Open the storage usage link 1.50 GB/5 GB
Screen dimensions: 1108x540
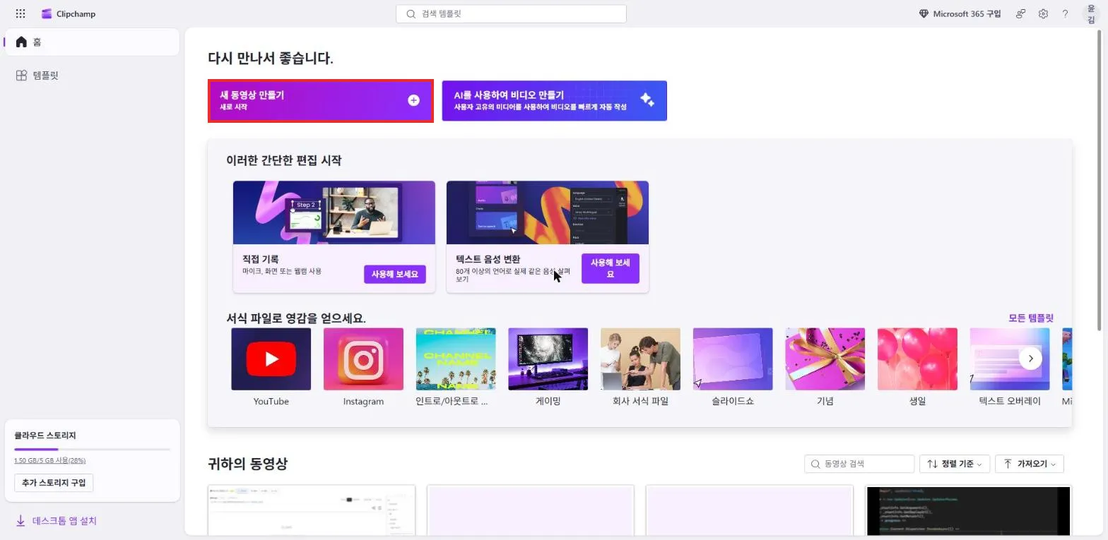(49, 460)
